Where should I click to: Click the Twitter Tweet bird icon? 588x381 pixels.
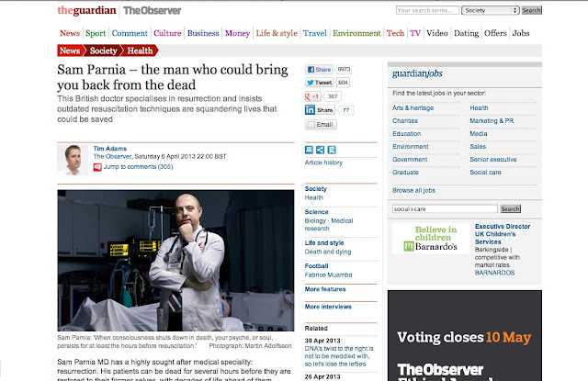click(311, 83)
